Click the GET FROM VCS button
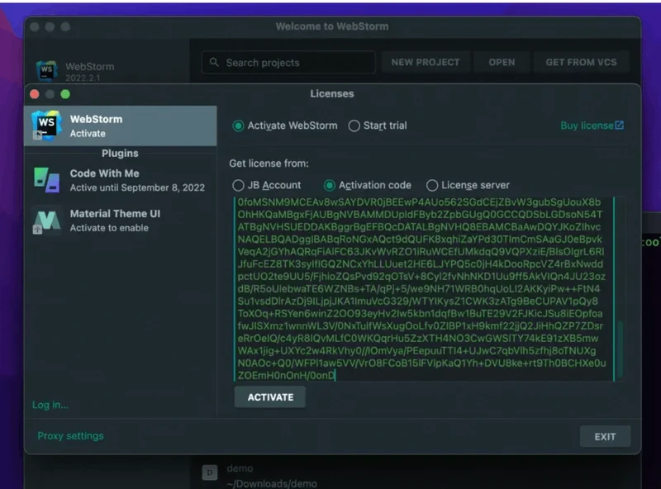The width and height of the screenshot is (661, 489). pos(581,63)
